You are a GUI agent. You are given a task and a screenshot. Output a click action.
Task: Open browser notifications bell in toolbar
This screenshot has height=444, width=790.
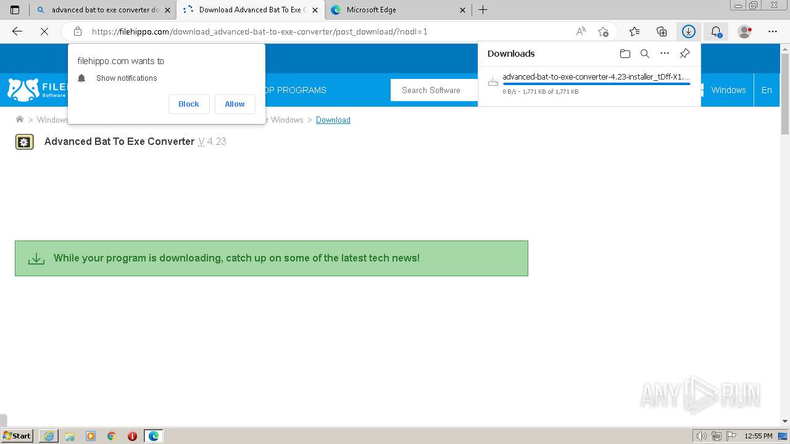point(716,31)
